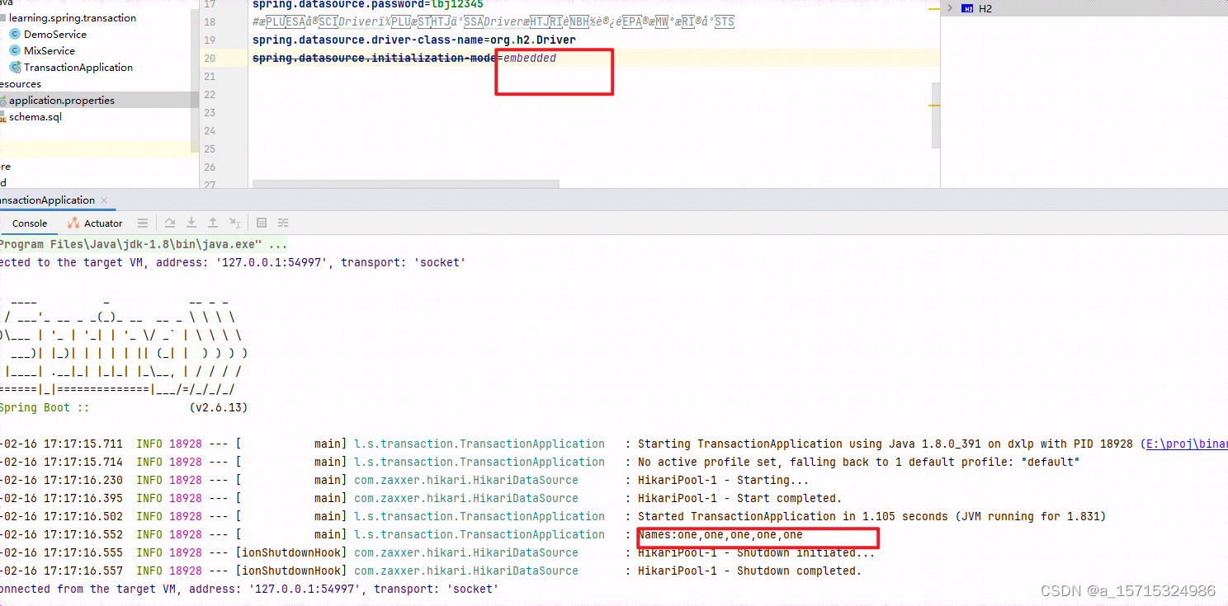Select the schema.sql file in project tree
Viewport: 1228px width, 606px height.
click(35, 116)
